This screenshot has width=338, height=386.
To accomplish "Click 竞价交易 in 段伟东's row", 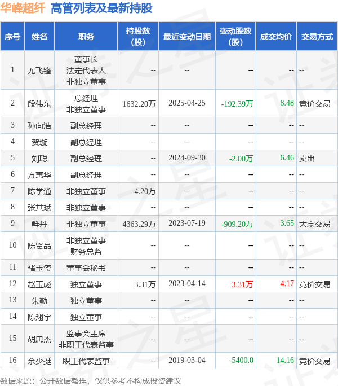I will coord(315,104).
